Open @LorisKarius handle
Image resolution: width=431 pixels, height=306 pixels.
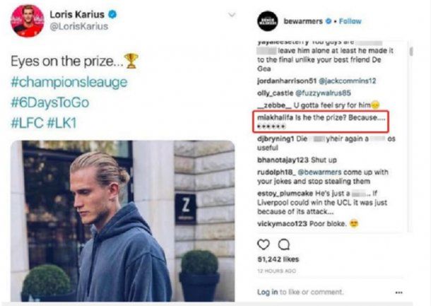click(79, 26)
